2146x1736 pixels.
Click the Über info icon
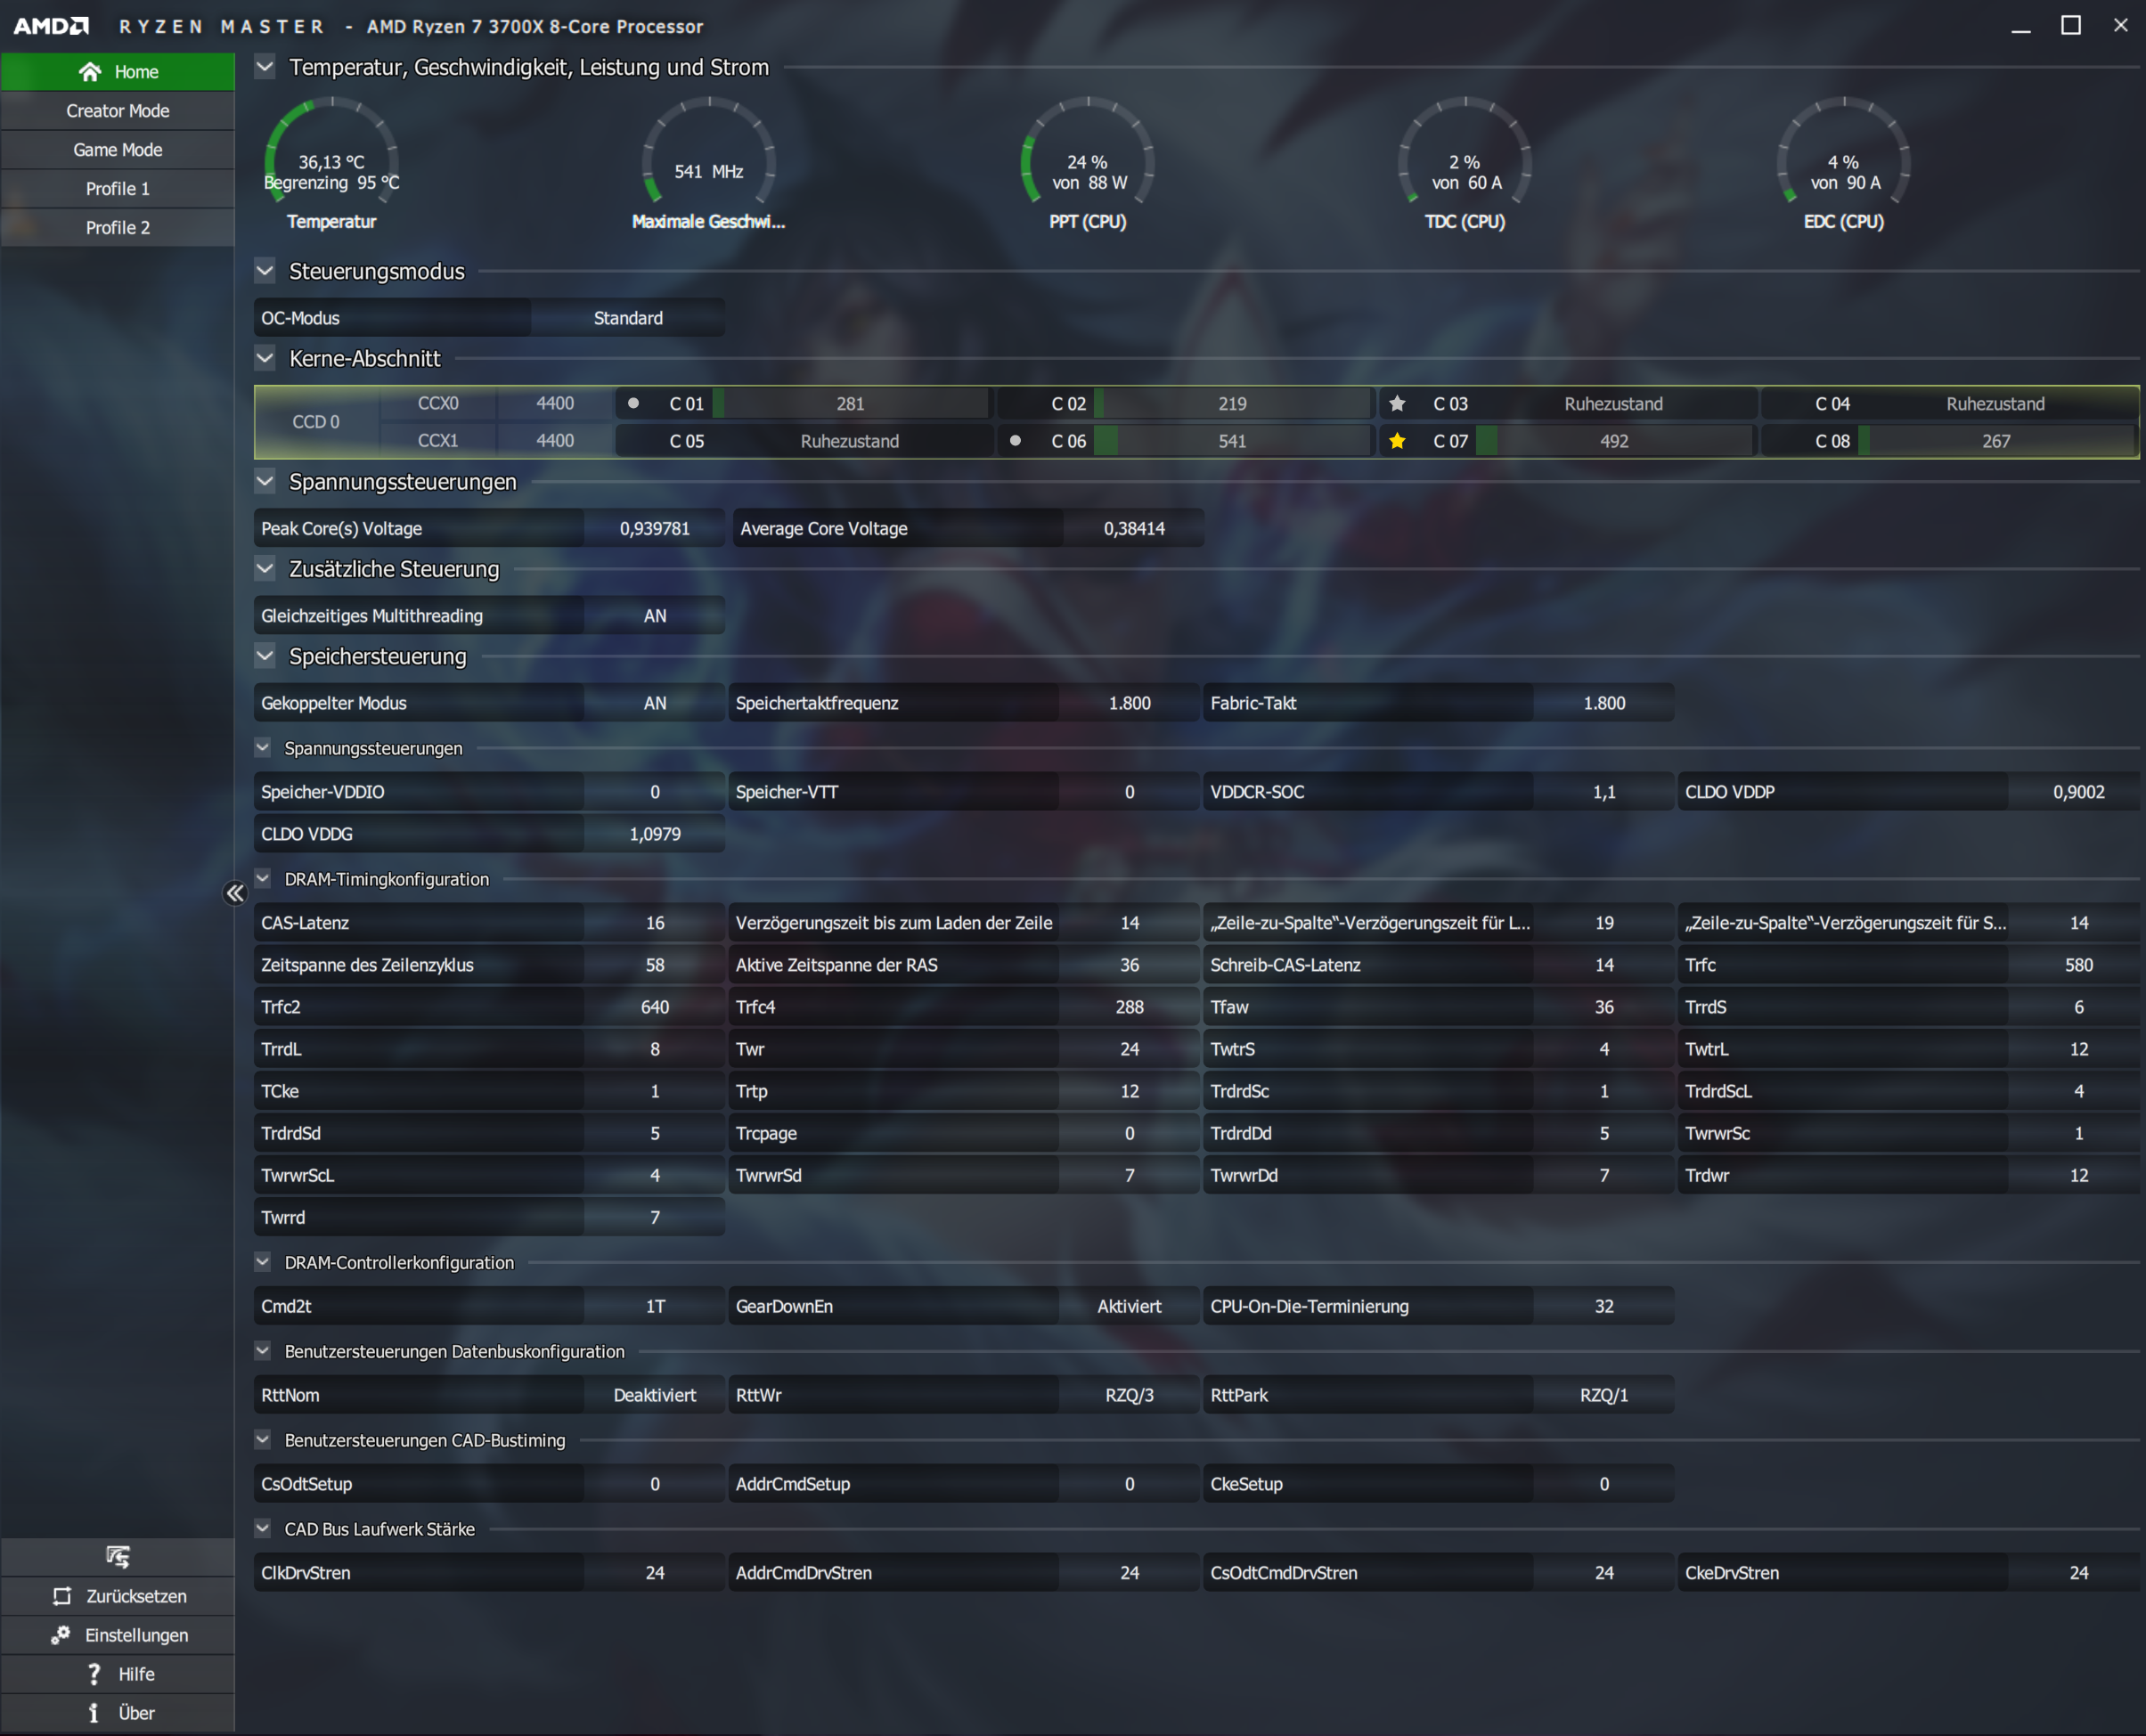94,1712
